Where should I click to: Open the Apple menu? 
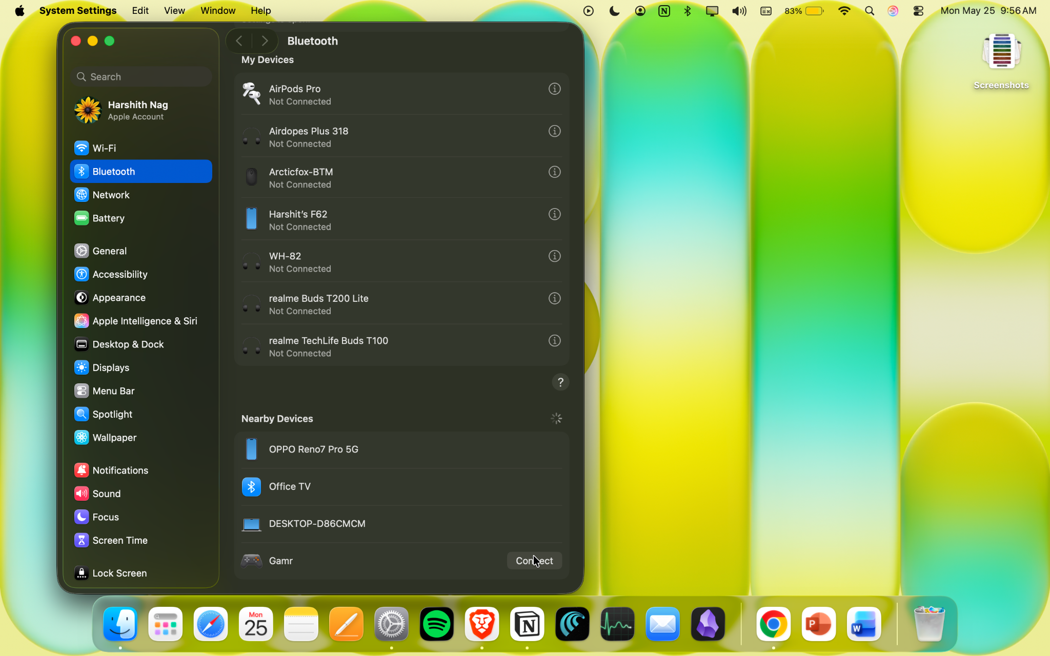(19, 11)
